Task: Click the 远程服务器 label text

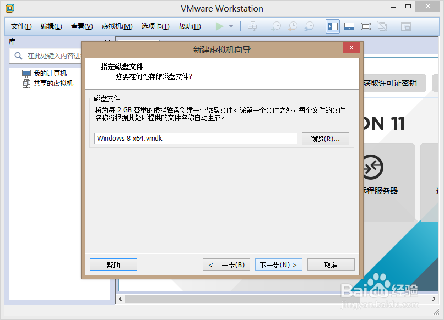Action: pos(381,191)
